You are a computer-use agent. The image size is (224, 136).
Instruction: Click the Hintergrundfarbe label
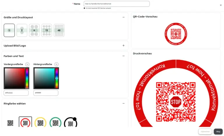(x=43, y=64)
